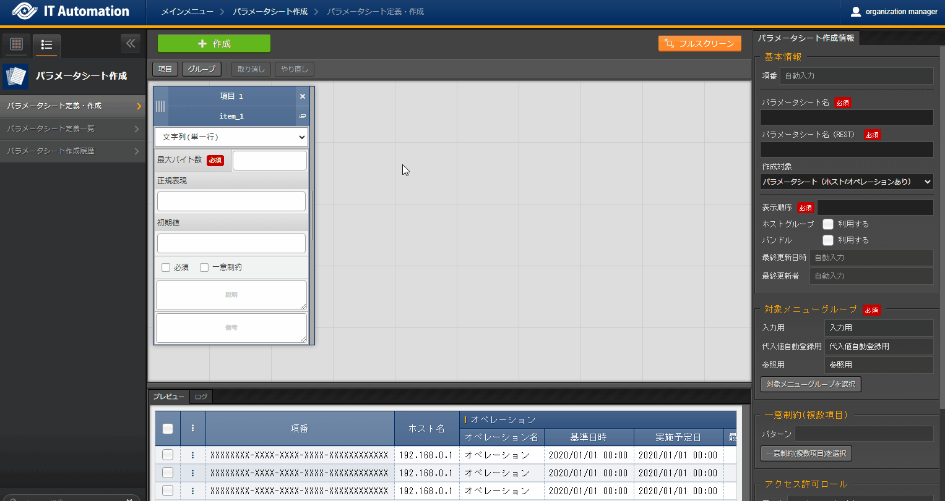Switch to the ログ tab

201,397
